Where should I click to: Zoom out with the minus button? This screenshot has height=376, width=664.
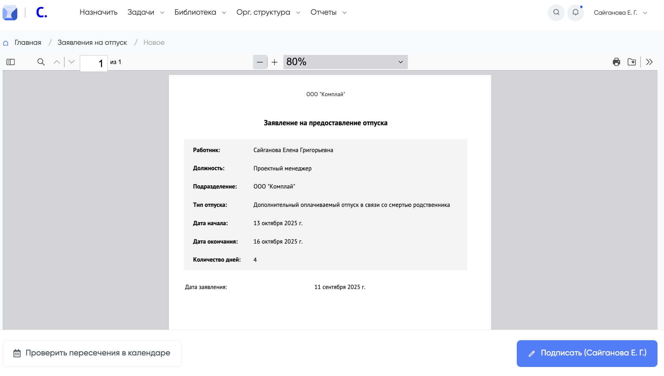[260, 62]
